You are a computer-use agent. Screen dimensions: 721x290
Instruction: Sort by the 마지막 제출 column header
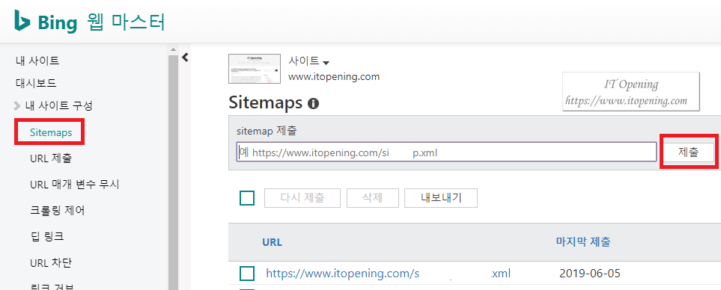point(583,242)
